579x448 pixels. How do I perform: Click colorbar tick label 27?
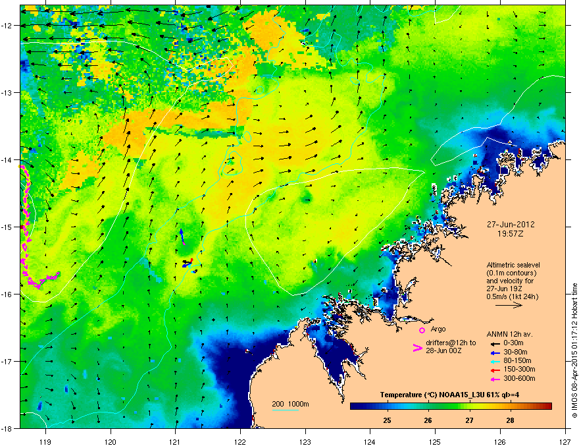click(x=469, y=420)
